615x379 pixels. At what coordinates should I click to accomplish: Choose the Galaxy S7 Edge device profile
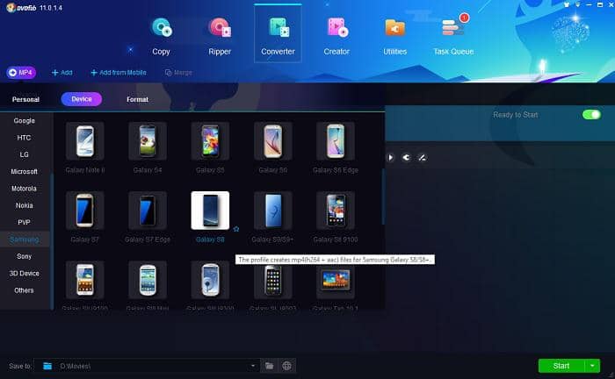148,211
